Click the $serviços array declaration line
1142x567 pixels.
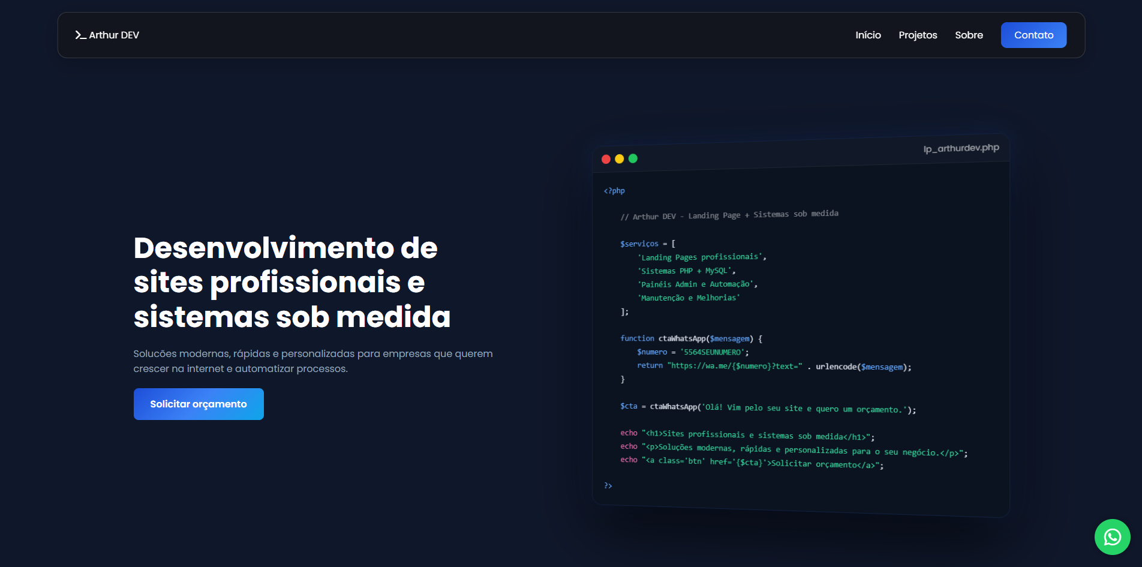[x=648, y=244]
